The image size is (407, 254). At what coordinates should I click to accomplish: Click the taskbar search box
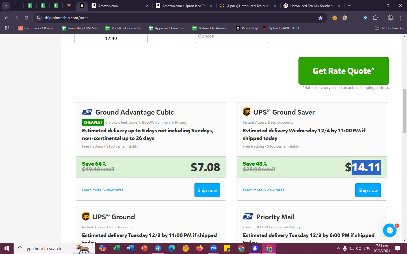pos(54,248)
